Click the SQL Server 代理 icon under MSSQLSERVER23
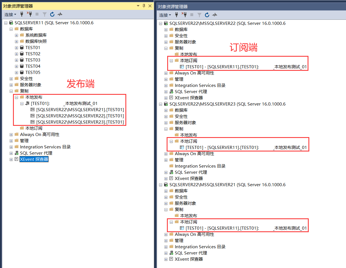Screen dimensions: 346x268 coord(171,172)
